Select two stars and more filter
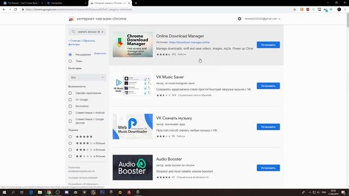The width and height of the screenshot is (349, 196). point(70,156)
